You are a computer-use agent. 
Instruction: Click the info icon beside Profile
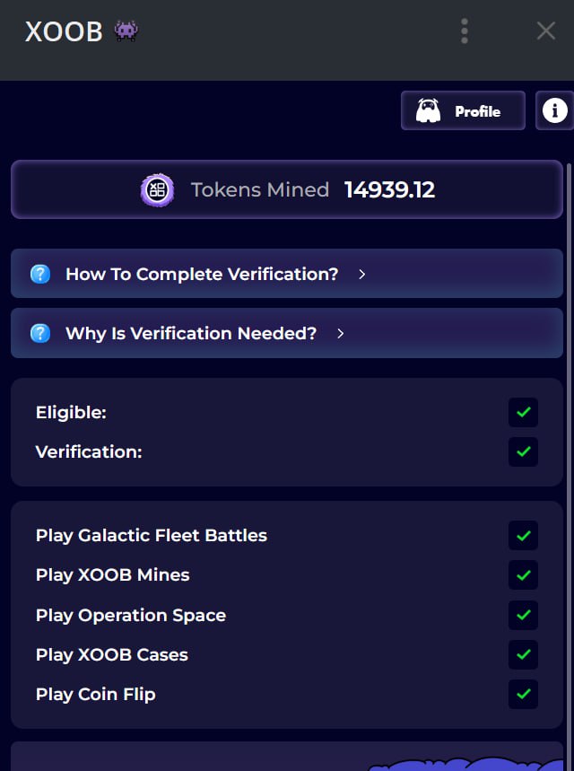click(555, 110)
